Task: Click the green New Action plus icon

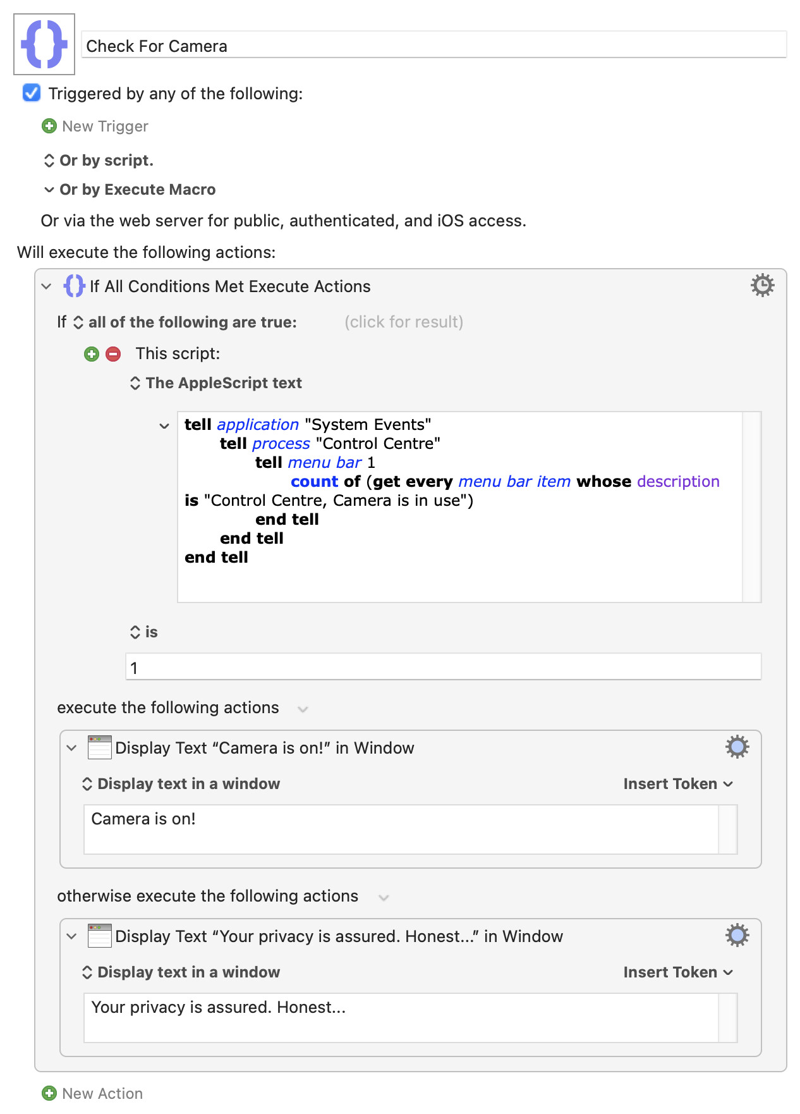Action: pyautogui.click(x=49, y=1093)
